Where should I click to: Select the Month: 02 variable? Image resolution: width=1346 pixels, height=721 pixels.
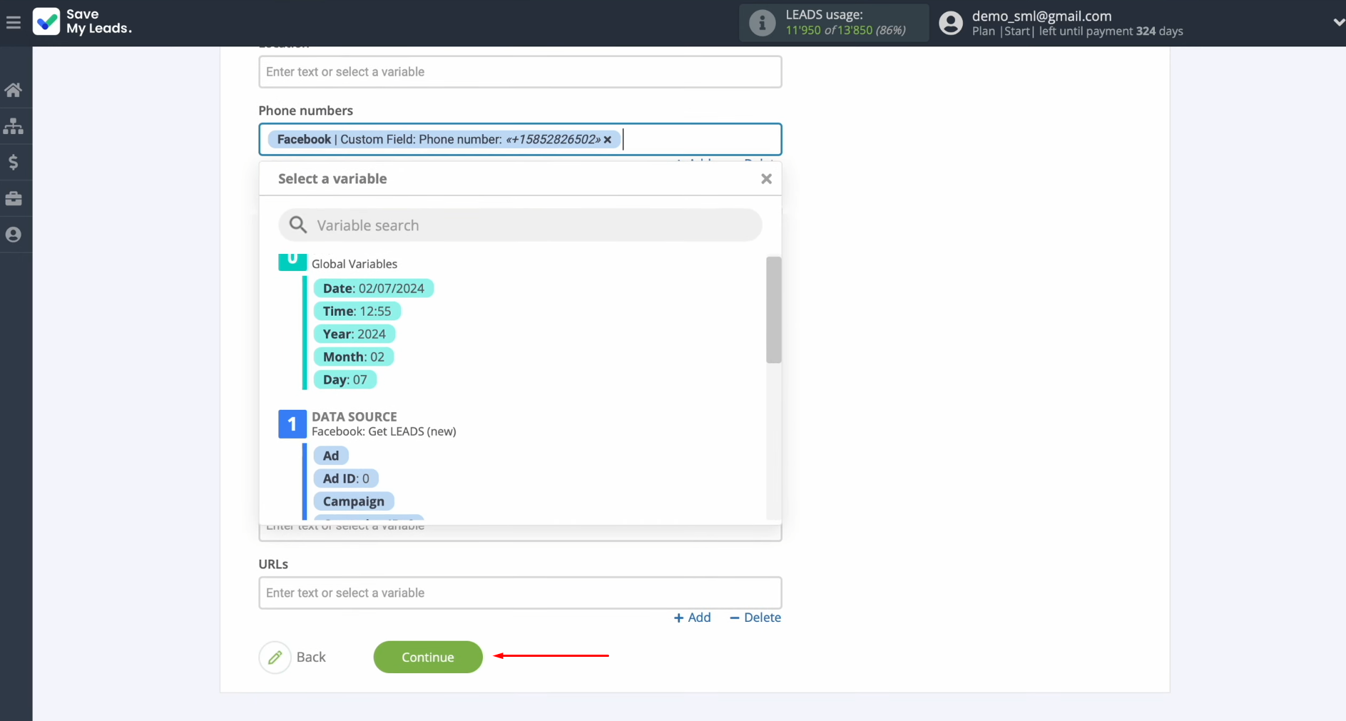[353, 357]
